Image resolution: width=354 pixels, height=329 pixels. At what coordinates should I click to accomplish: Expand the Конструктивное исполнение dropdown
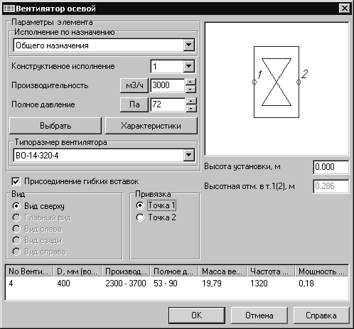[x=189, y=66]
